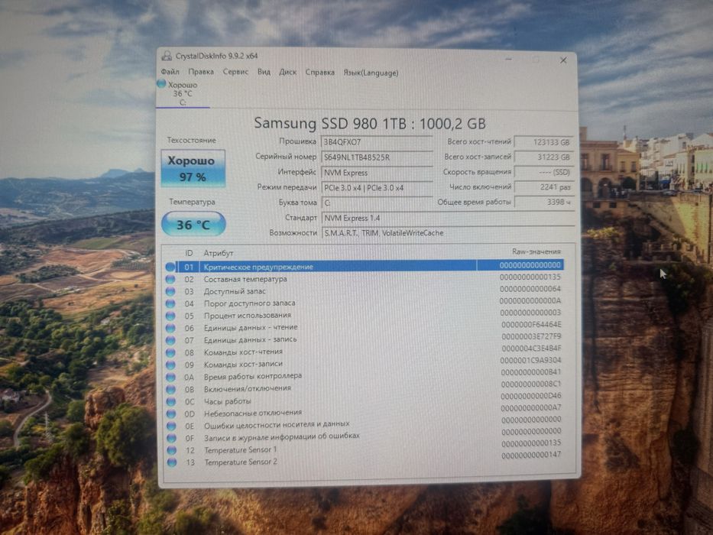Click the Буква тома field C:

(377, 203)
